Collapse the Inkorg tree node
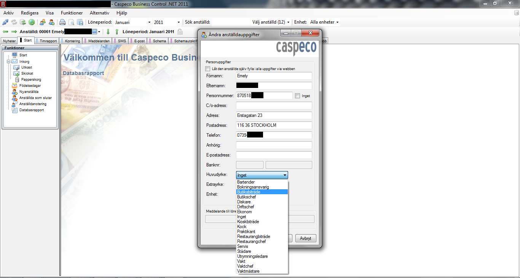This screenshot has width=520, height=278. pyautogui.click(x=8, y=61)
